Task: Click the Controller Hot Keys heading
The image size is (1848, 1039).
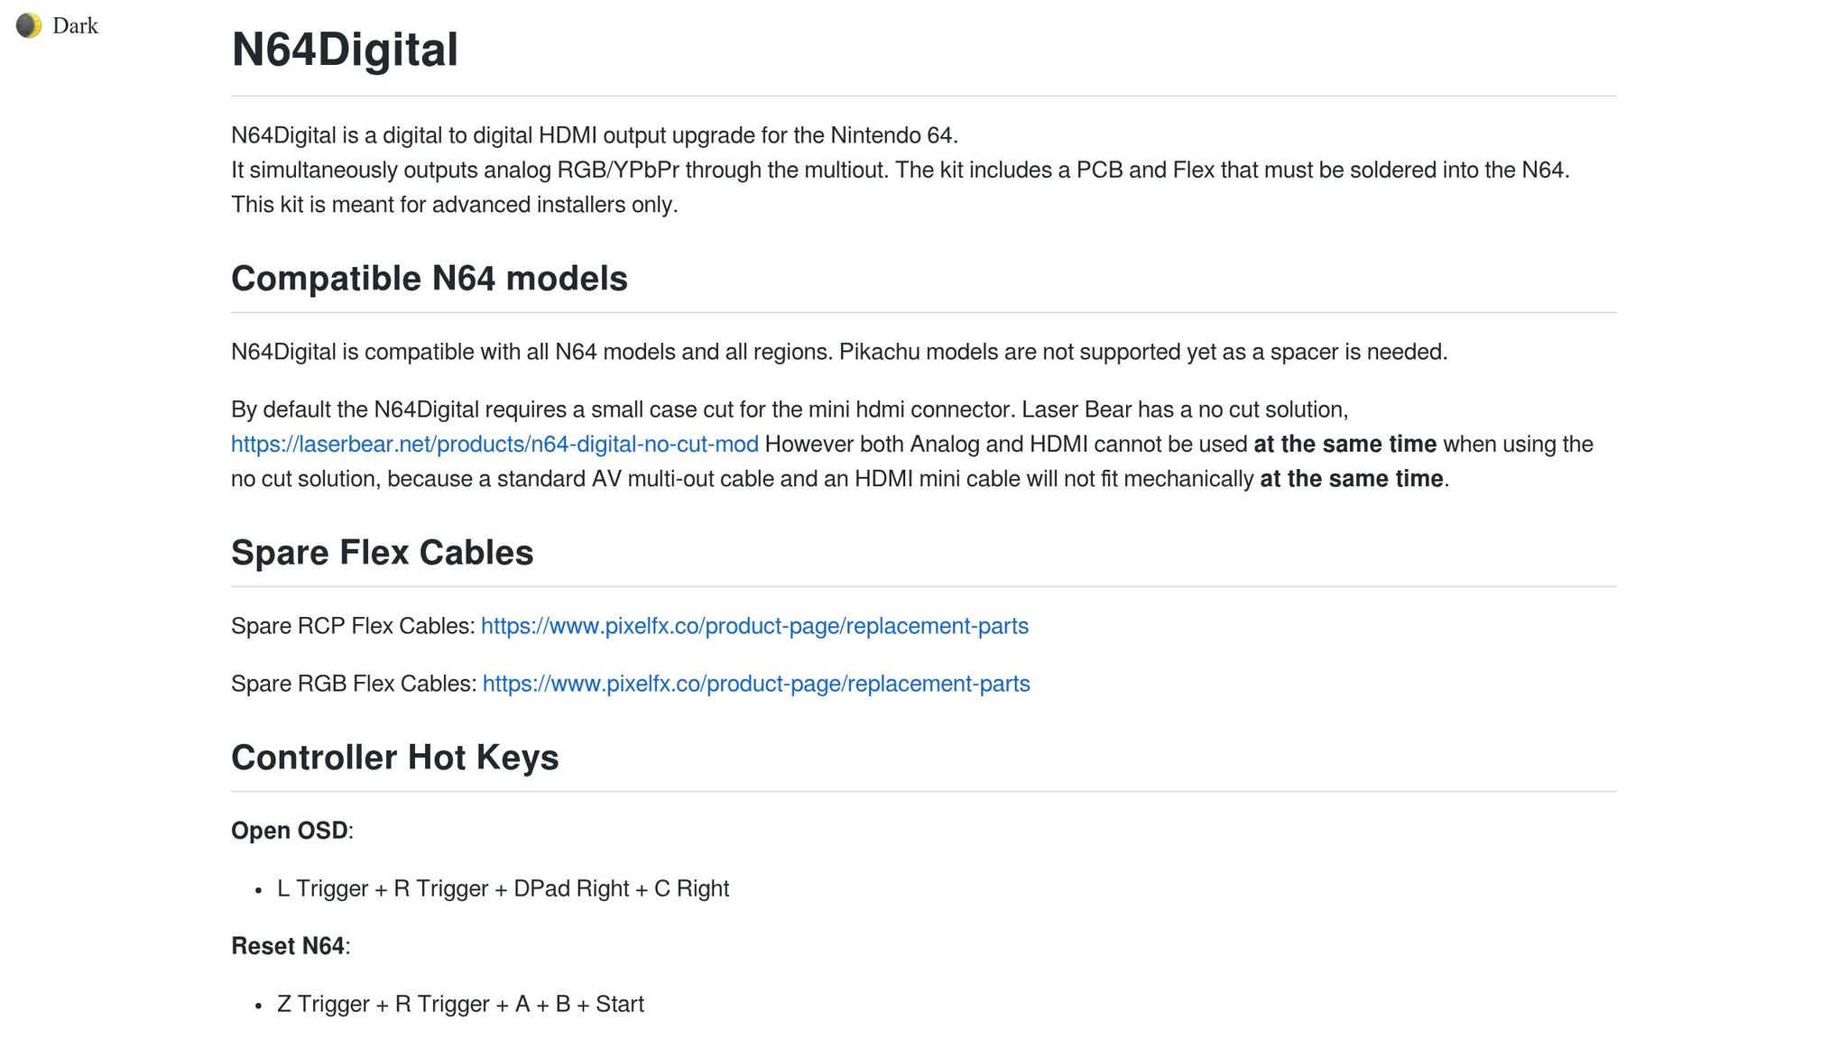Action: [394, 758]
